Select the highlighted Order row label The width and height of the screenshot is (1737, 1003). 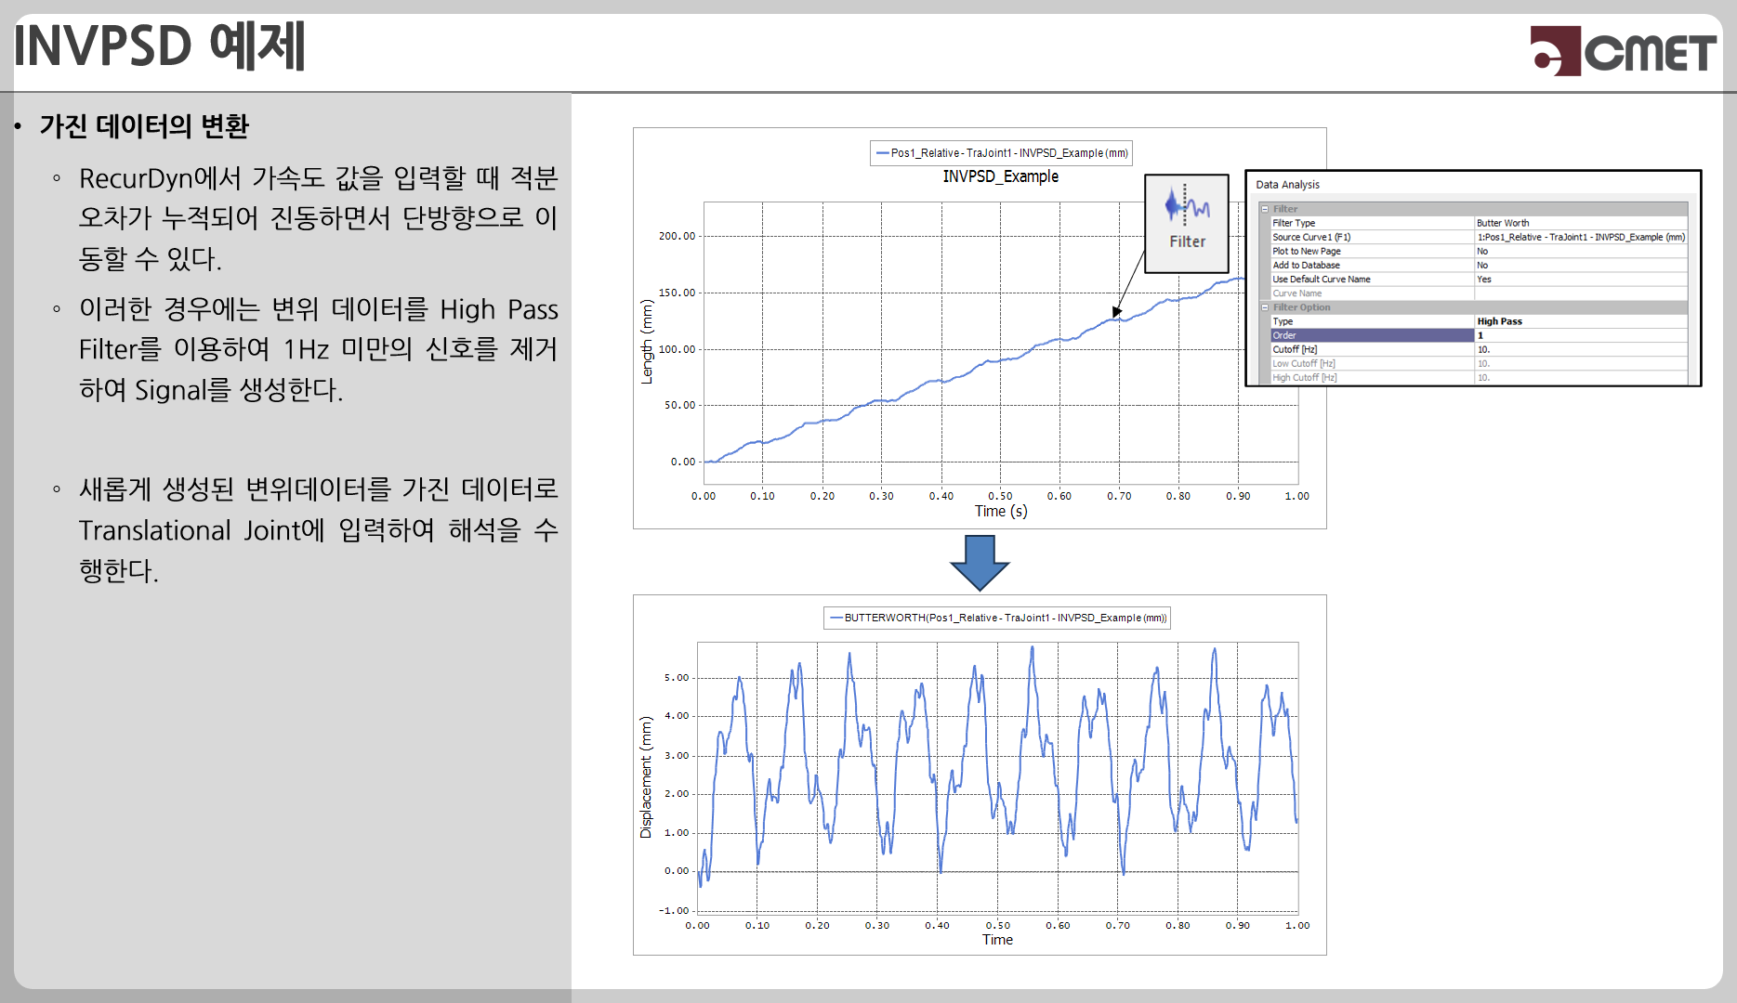pos(1372,335)
